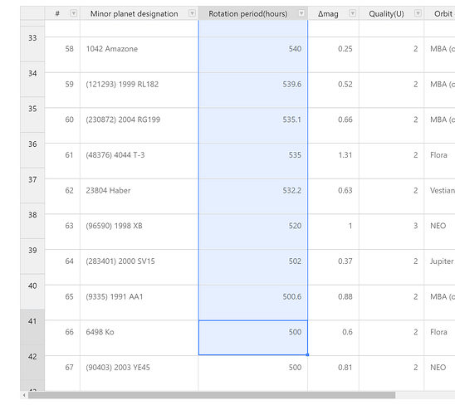Image resolution: width=455 pixels, height=415 pixels.
Task: Open the filter dropdown for # column
Action: [74, 13]
